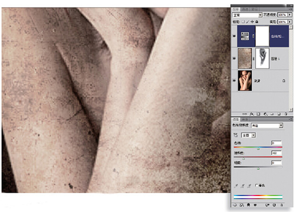Viewport: 295px width, 212px height.
Task: Open the Opacity slider arrow
Action: 290,15
